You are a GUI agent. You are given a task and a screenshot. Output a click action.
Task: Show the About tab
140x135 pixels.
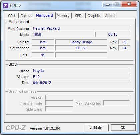point(110,16)
